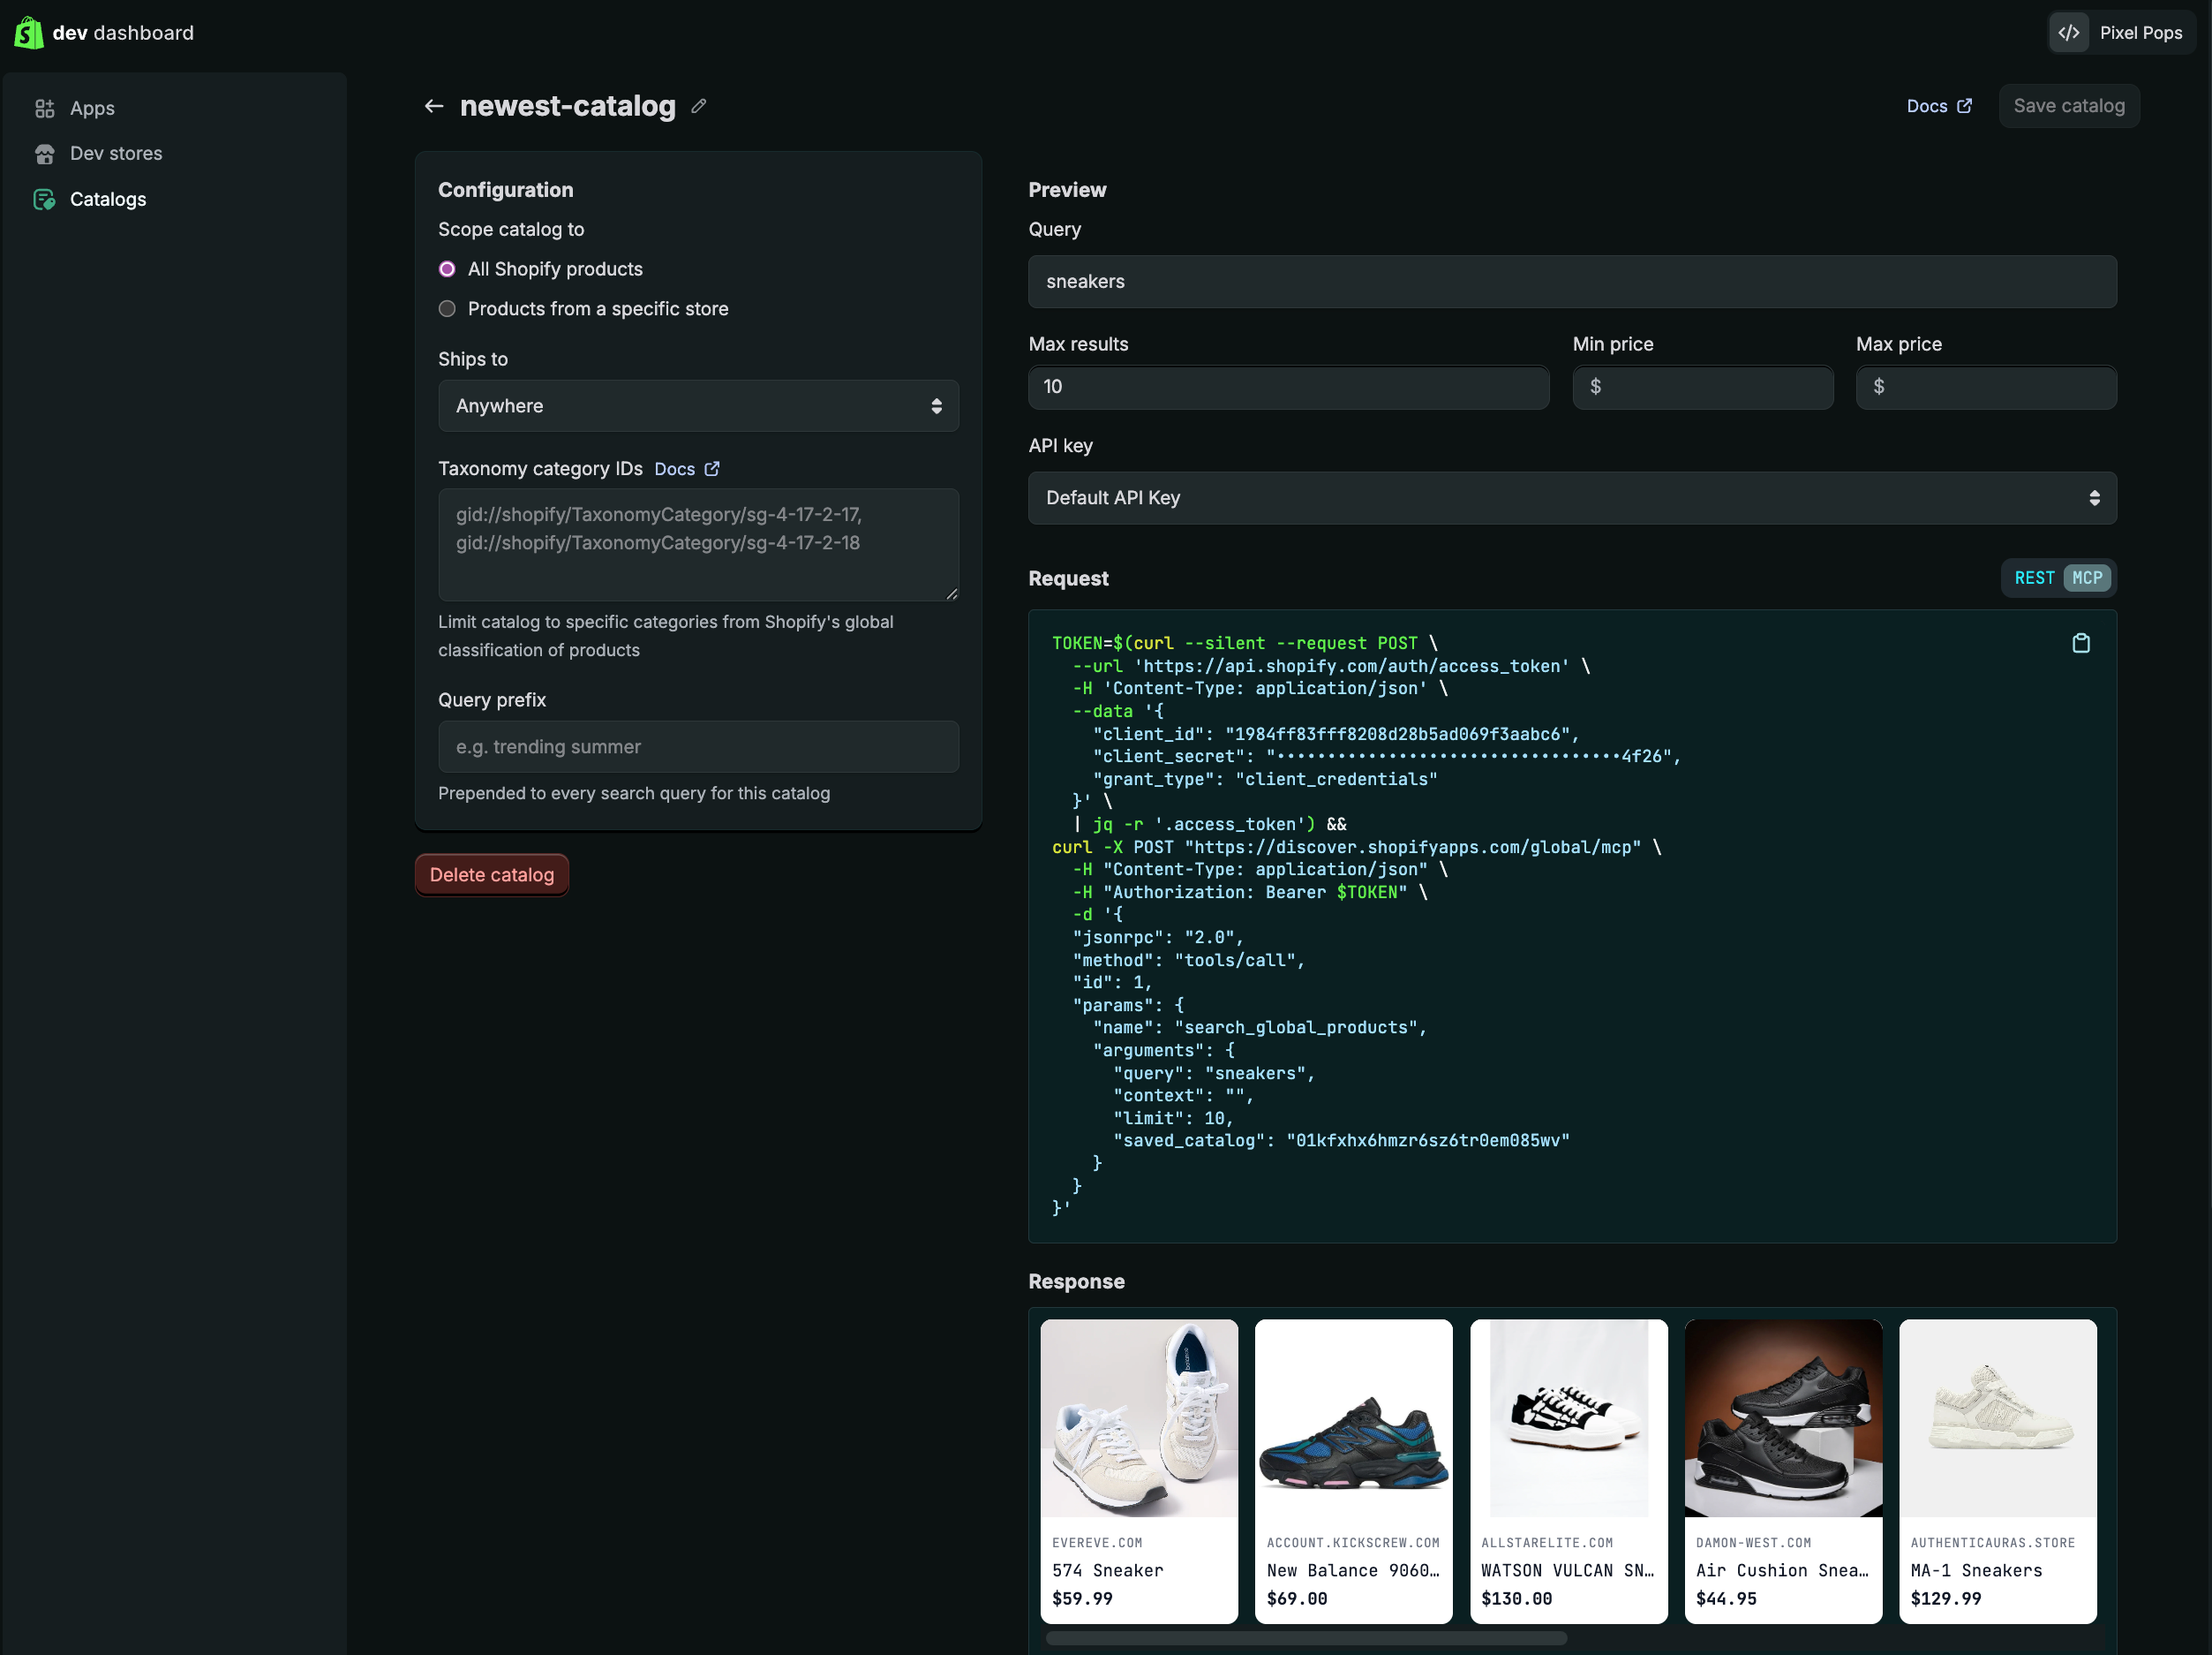The width and height of the screenshot is (2212, 1655).
Task: Click the Pixel Pops code icon
Action: point(2069,33)
